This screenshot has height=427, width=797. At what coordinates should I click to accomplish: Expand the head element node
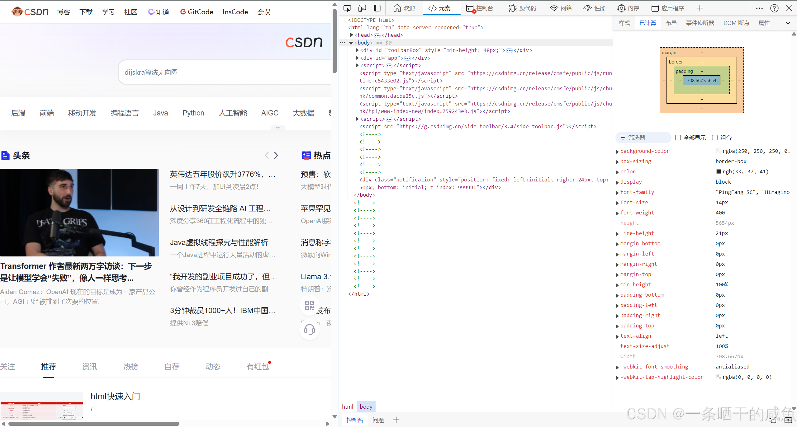[x=351, y=35]
